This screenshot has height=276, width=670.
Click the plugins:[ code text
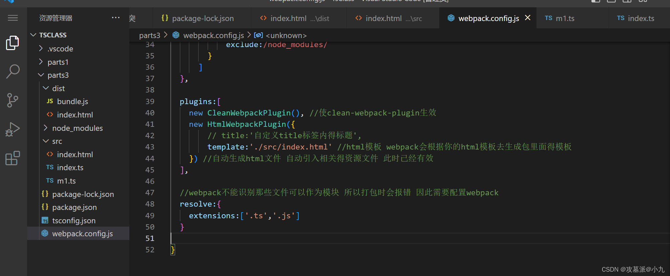(x=200, y=101)
